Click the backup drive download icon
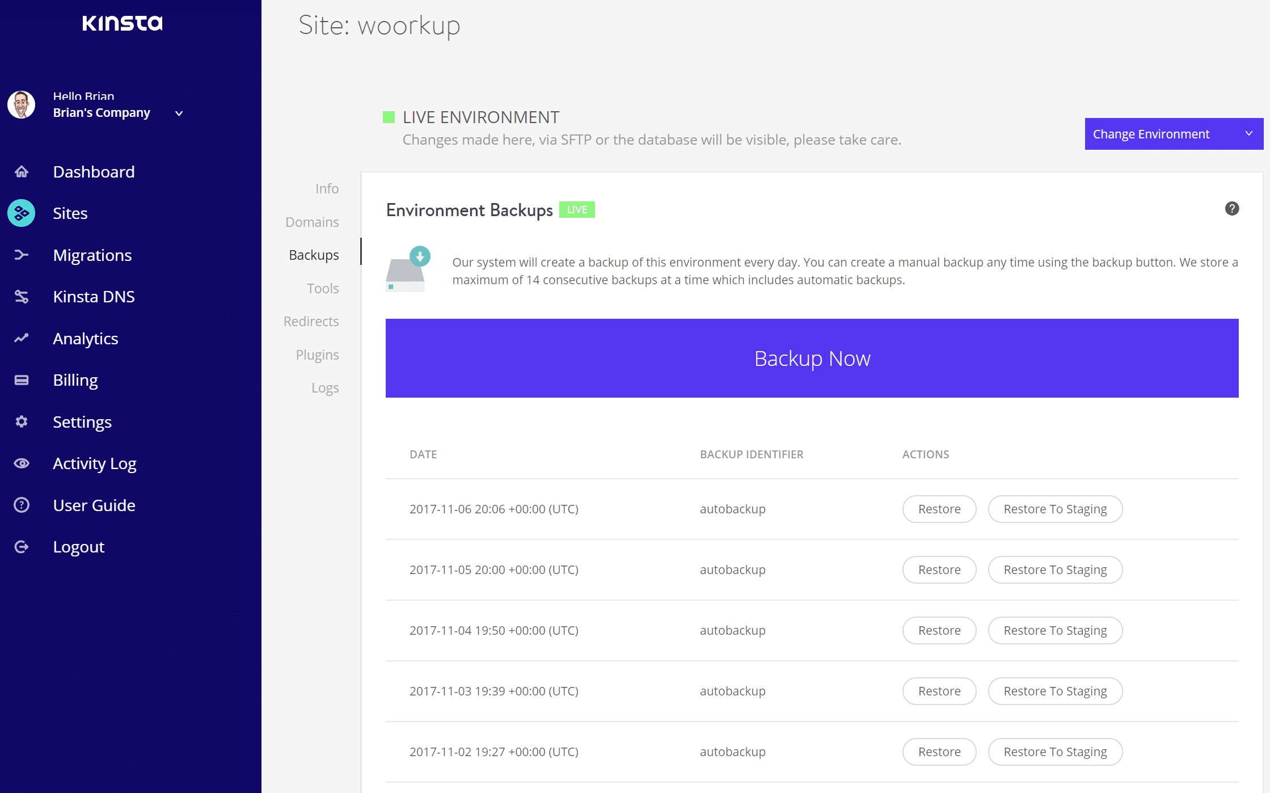This screenshot has height=793, width=1270. (408, 269)
